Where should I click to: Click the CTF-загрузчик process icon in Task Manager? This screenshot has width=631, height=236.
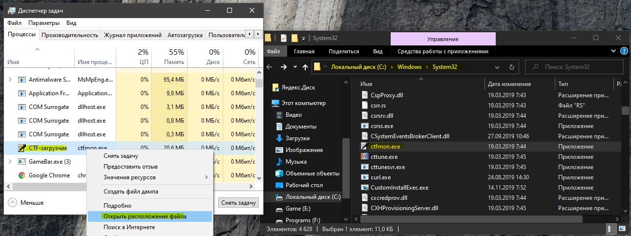coord(22,148)
